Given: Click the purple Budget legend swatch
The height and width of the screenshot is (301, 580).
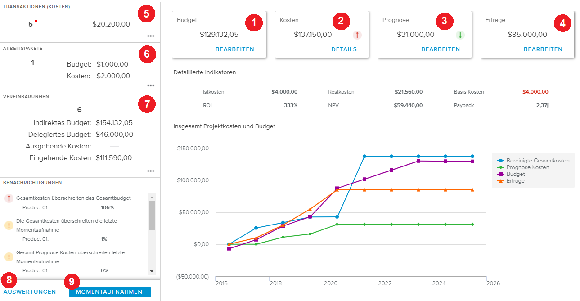Looking at the screenshot, I should tap(501, 174).
